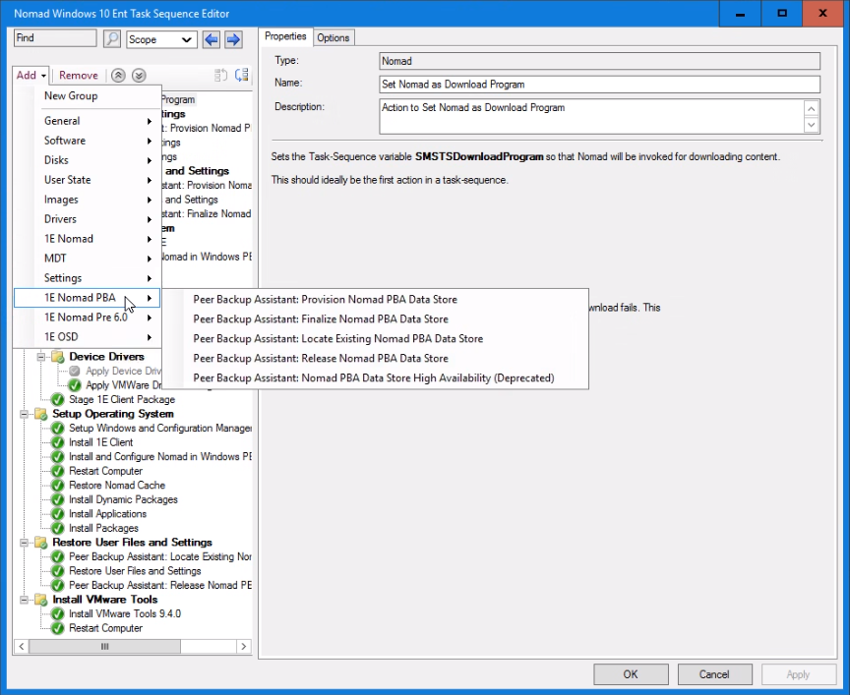The image size is (850, 695).
Task: Switch to the Options tab
Action: point(333,37)
